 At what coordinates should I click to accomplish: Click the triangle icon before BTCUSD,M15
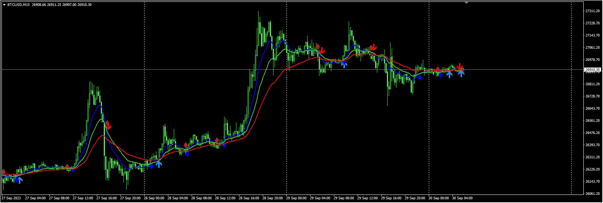coord(4,5)
